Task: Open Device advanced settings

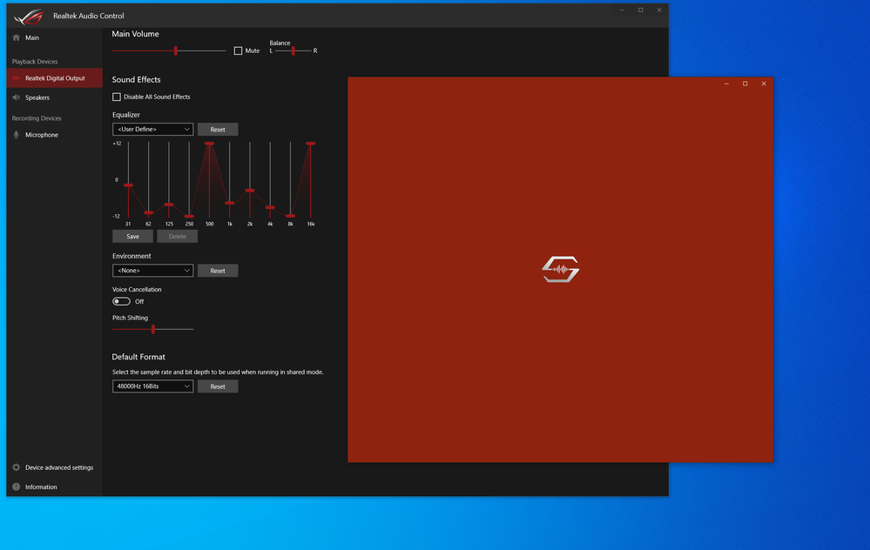Action: pos(54,467)
